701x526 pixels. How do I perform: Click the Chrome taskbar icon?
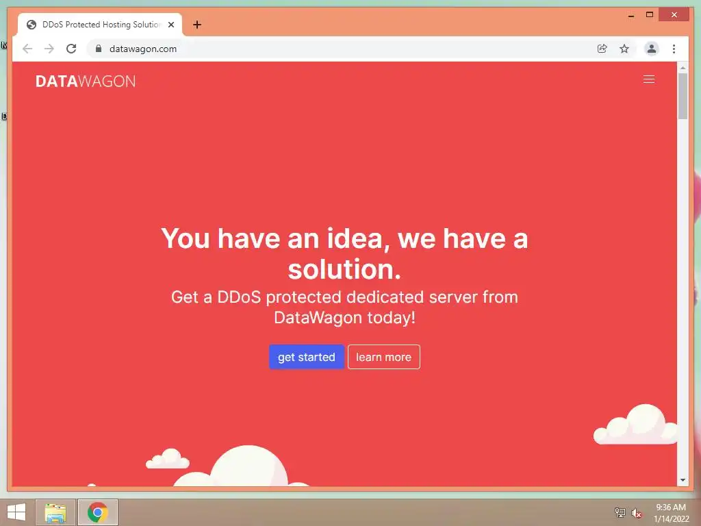[98, 512]
